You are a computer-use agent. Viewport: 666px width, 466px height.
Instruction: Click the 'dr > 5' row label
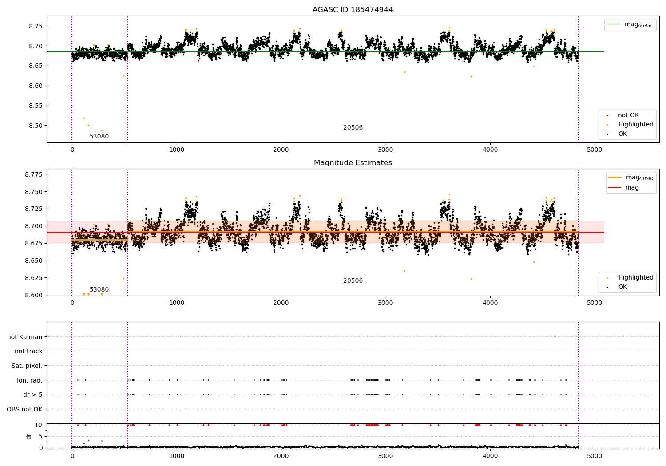click(x=32, y=395)
